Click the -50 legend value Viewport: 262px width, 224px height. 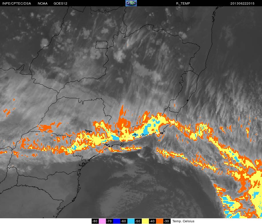point(138,221)
